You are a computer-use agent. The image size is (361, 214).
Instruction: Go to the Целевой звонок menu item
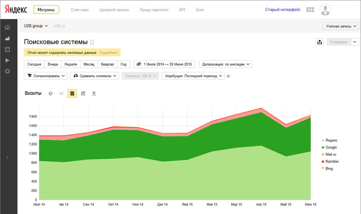click(x=114, y=10)
